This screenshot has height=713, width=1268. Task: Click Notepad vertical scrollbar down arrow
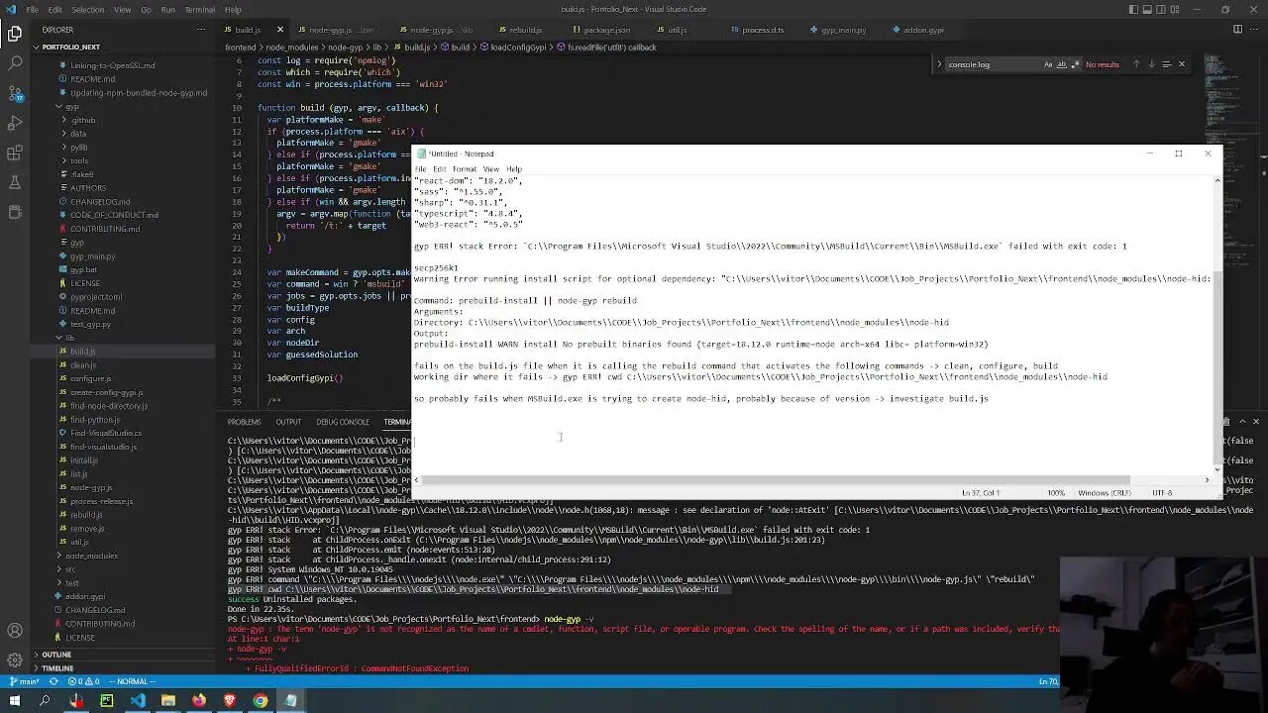(x=1217, y=469)
